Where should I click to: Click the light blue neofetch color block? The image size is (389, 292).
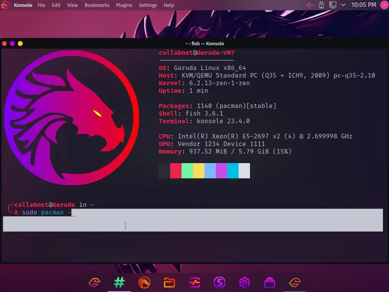[x=210, y=171]
